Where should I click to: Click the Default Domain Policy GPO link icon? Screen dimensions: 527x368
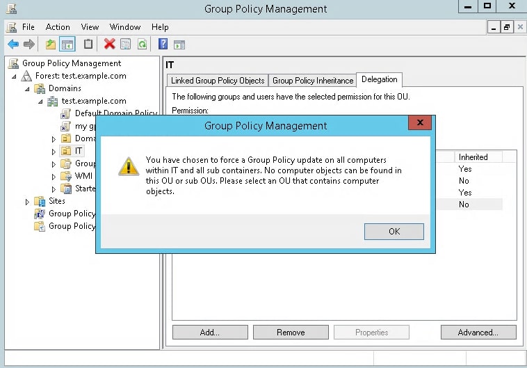pos(65,113)
